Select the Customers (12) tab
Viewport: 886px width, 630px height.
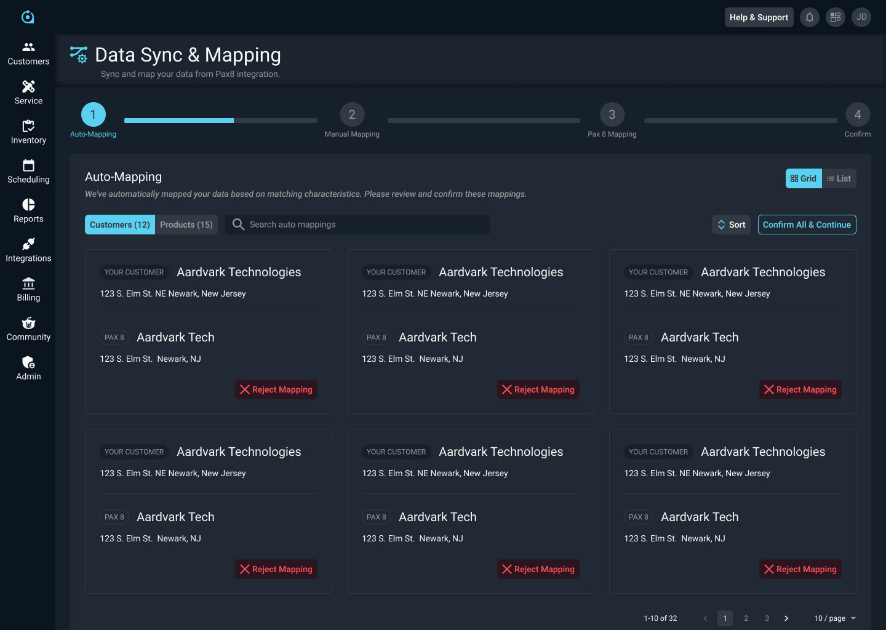[x=120, y=225]
